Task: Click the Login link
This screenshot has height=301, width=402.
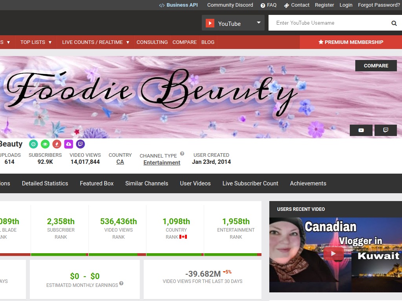Action: [346, 5]
